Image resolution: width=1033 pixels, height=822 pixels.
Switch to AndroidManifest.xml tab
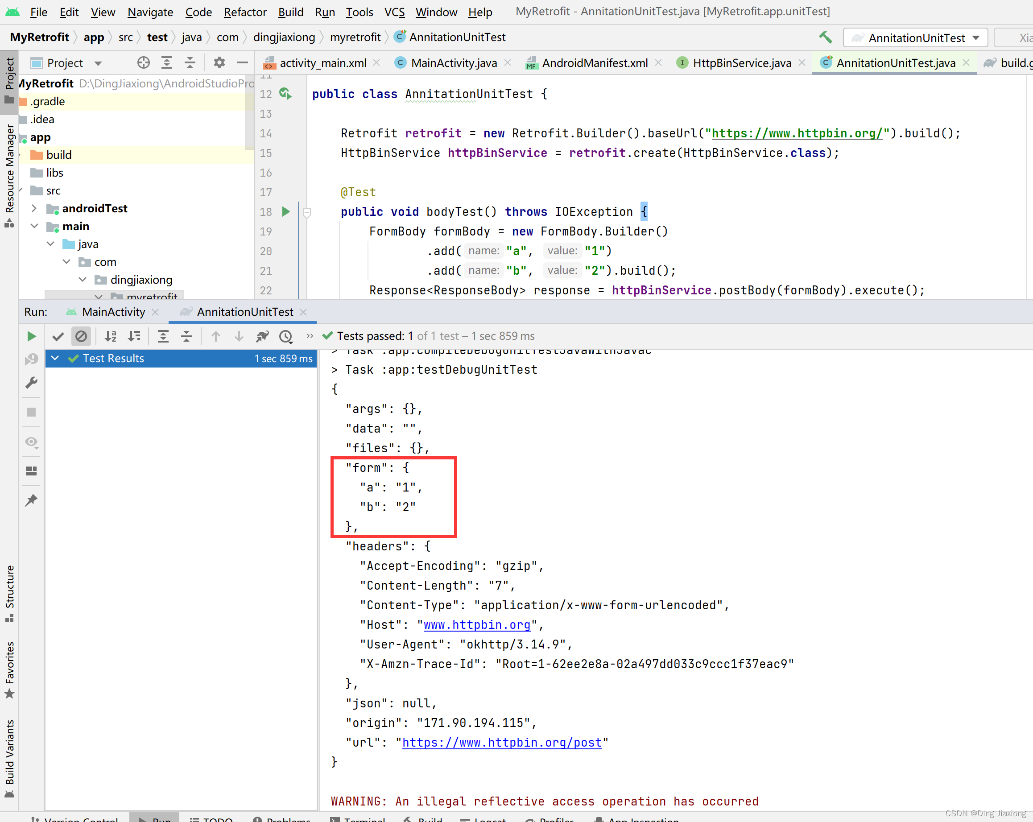(x=594, y=63)
